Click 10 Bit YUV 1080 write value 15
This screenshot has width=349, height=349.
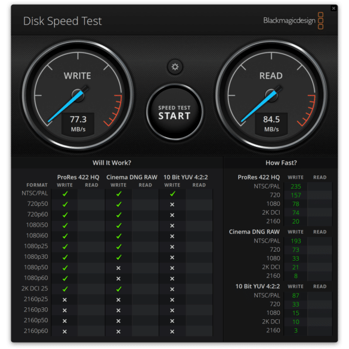[296, 313]
